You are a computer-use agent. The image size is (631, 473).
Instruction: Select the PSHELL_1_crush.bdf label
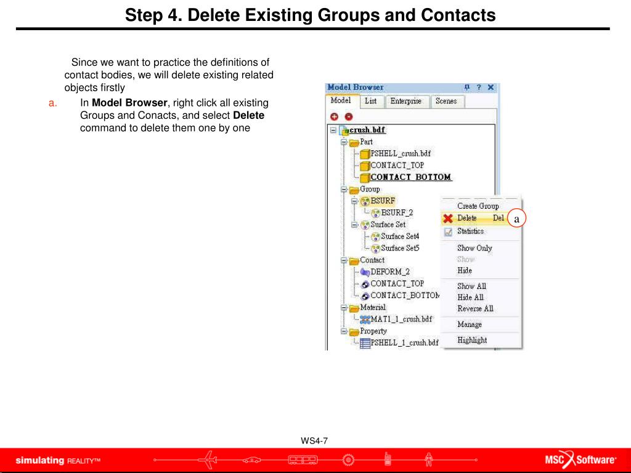tap(404, 342)
